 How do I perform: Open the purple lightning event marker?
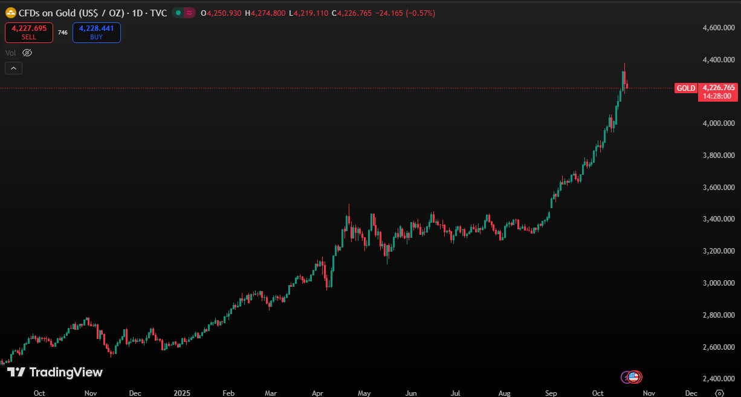coord(626,377)
